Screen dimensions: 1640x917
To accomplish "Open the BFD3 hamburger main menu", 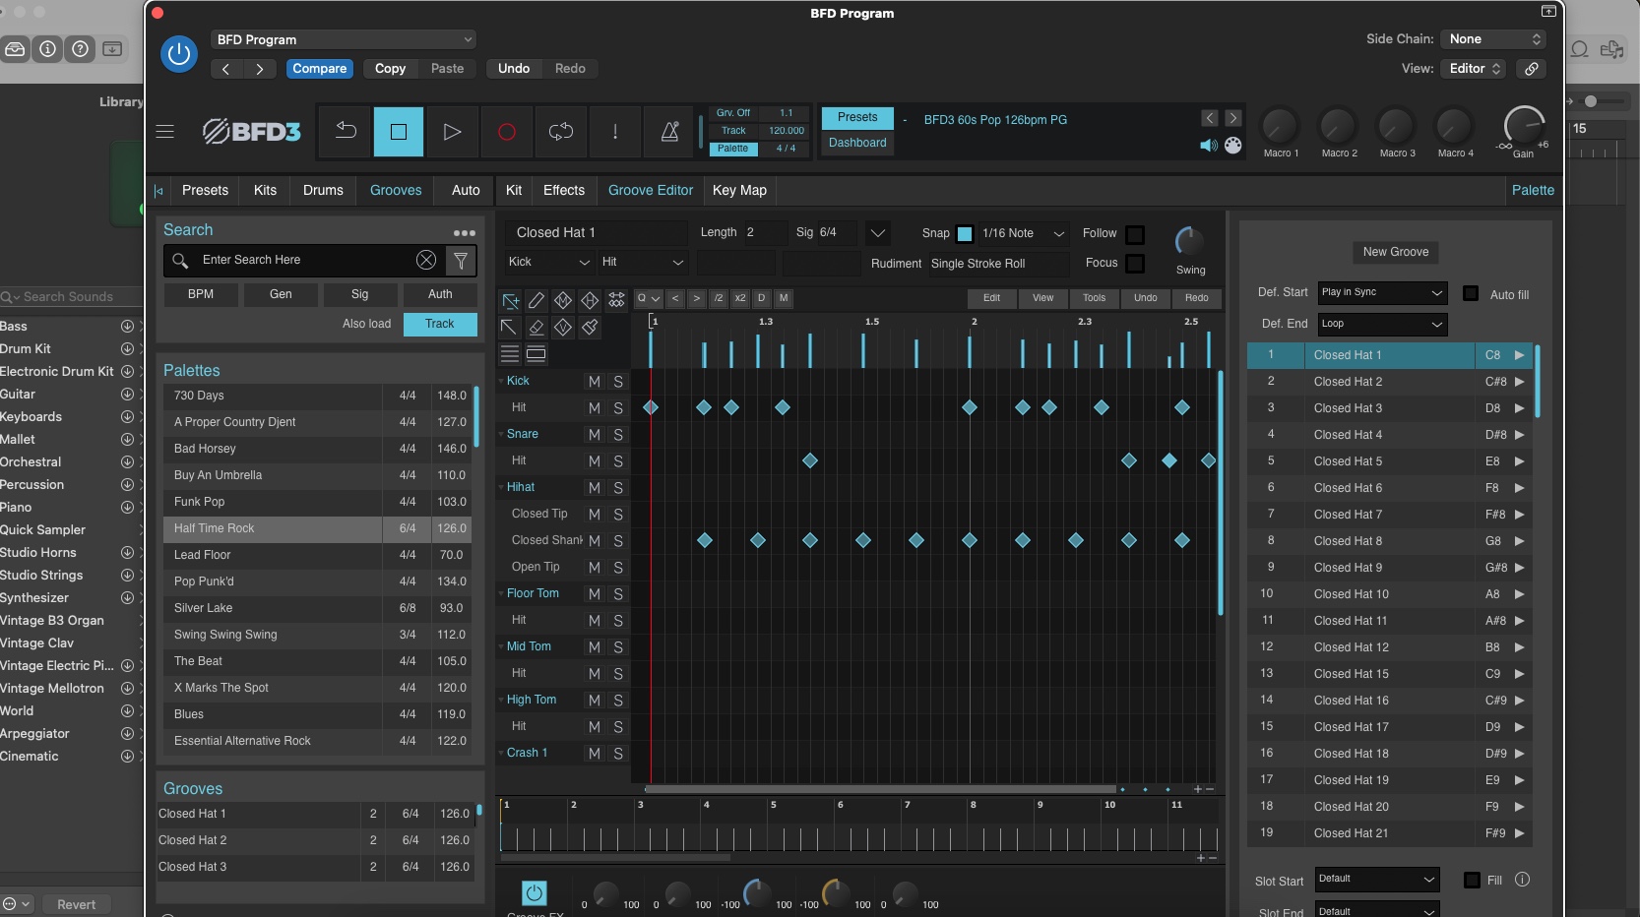I will pos(165,132).
